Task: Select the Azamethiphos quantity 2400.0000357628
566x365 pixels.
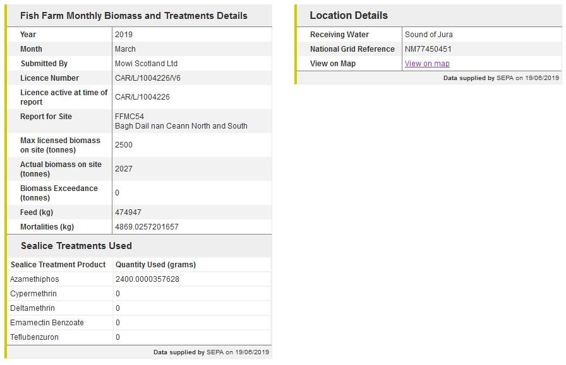Action: click(x=147, y=279)
